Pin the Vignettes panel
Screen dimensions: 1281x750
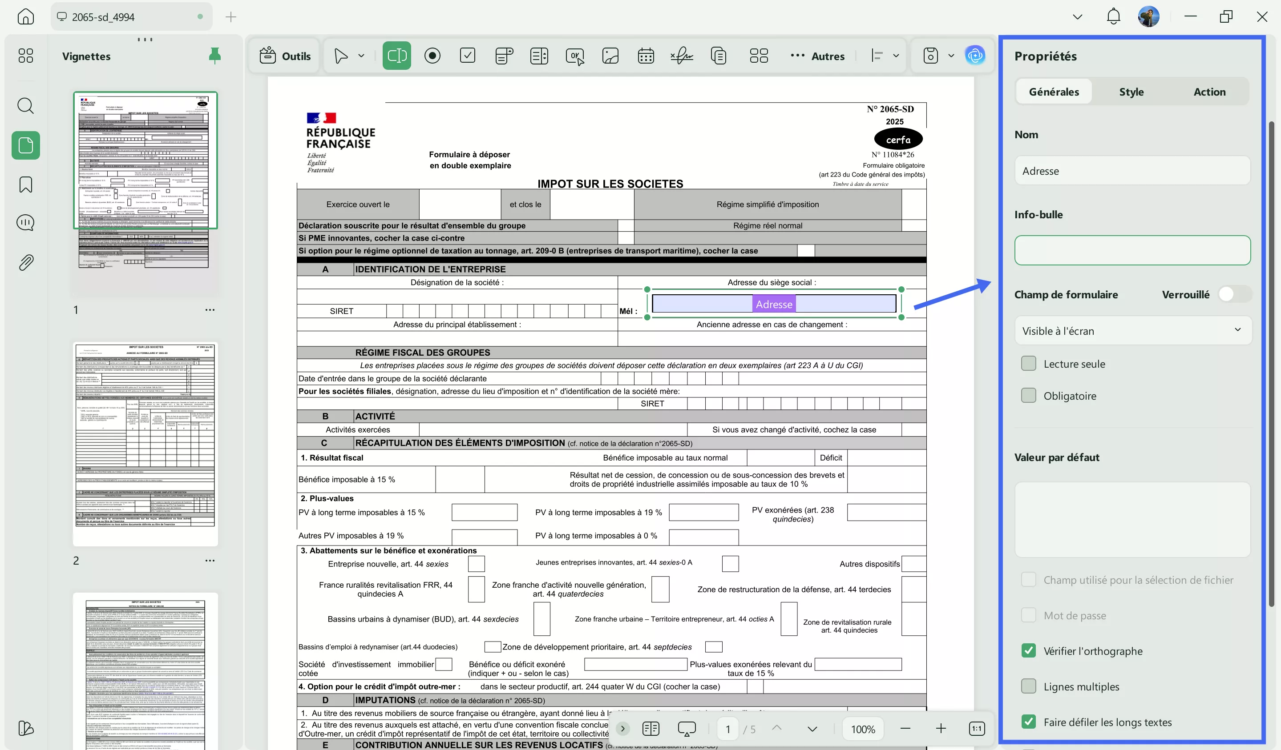pyautogui.click(x=214, y=56)
